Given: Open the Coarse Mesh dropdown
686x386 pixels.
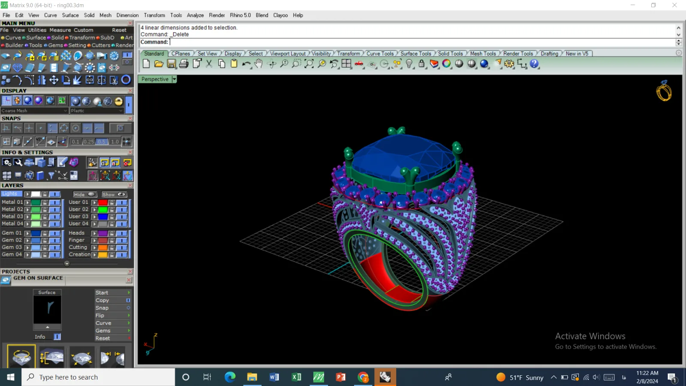Looking at the screenshot, I should (x=34, y=111).
